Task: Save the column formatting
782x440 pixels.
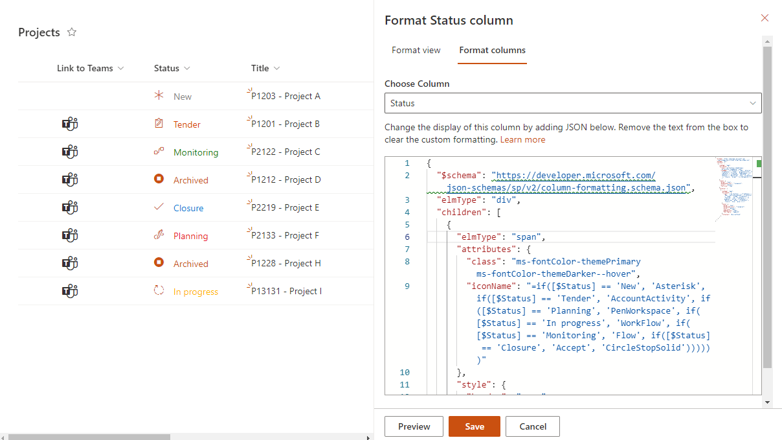Action: coord(475,426)
